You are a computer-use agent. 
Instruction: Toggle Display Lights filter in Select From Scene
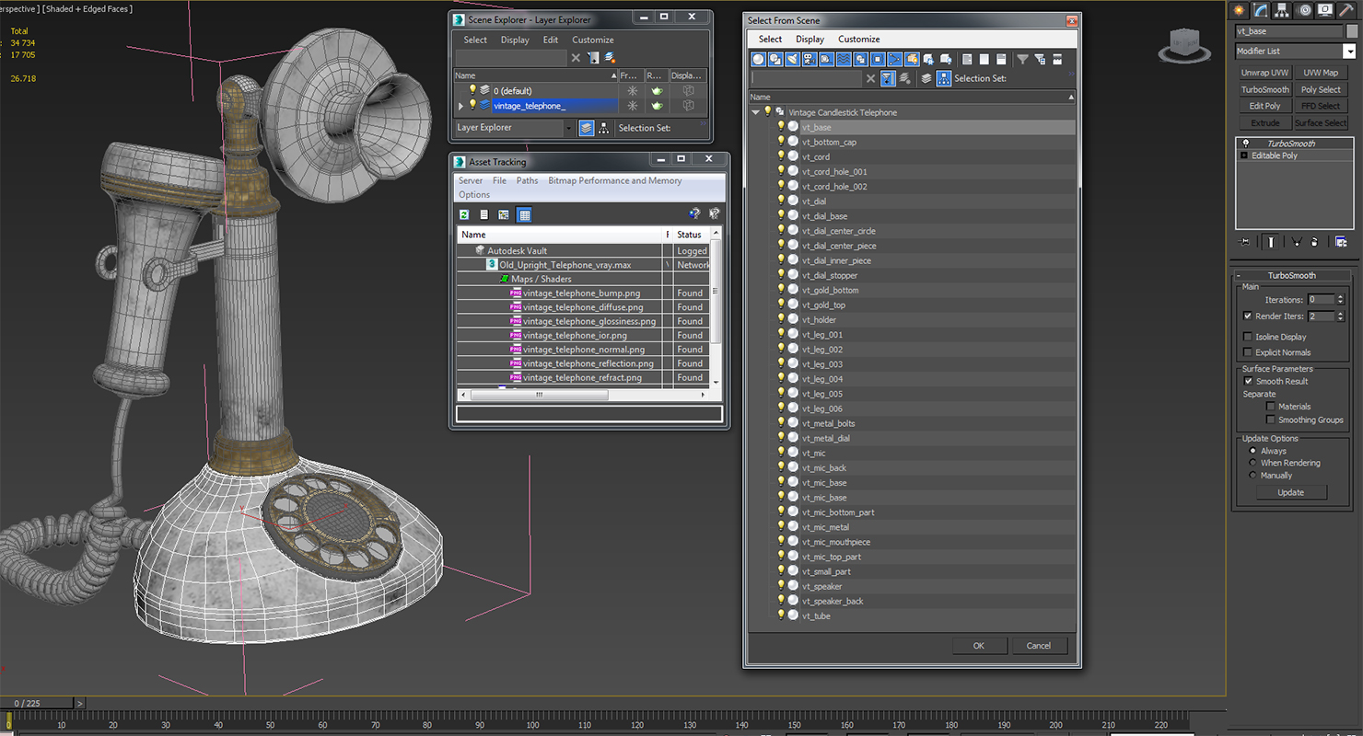792,59
